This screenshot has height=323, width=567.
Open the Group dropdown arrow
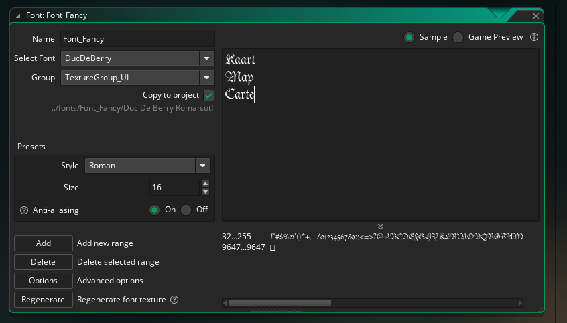tap(207, 78)
